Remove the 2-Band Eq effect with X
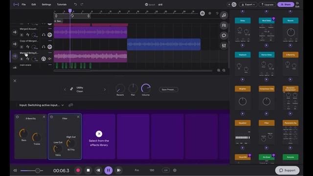313x176 pixels. coord(44,117)
